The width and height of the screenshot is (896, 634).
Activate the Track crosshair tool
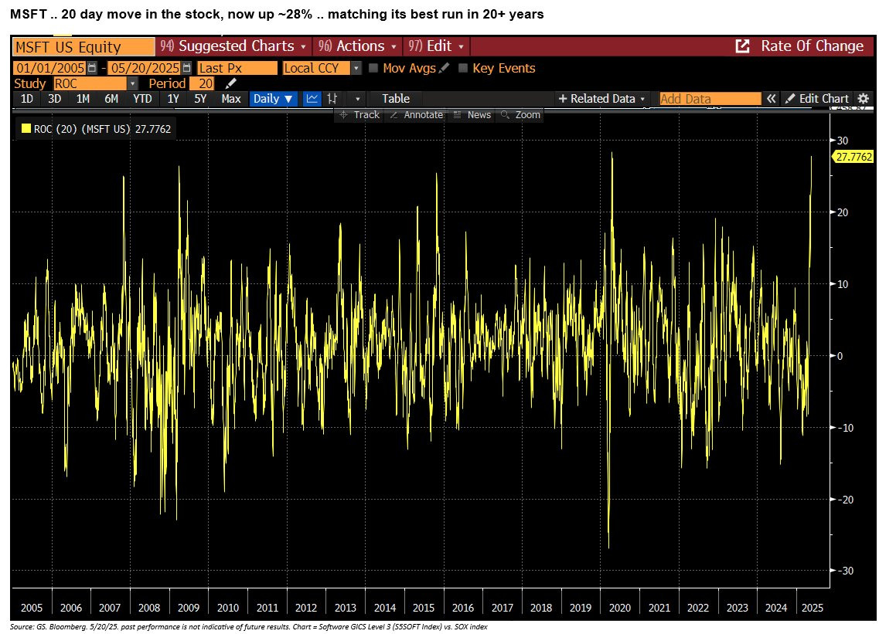click(359, 115)
